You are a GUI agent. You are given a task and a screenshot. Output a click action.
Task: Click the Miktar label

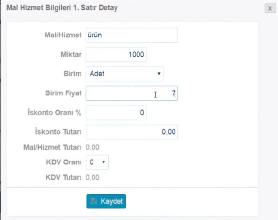click(71, 55)
